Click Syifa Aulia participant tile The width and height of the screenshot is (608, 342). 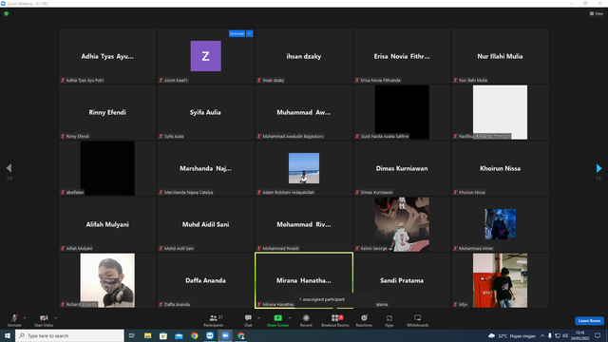point(205,112)
